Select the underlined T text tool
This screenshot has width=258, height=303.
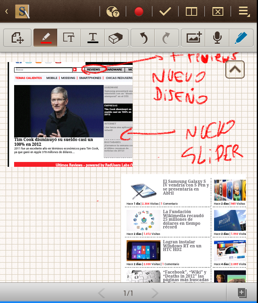click(93, 38)
